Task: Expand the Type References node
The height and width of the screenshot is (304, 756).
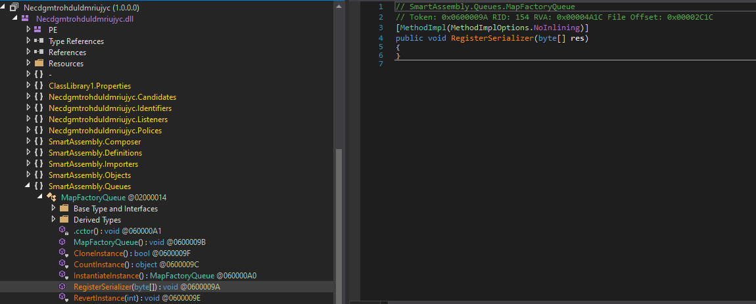Action: coord(28,41)
